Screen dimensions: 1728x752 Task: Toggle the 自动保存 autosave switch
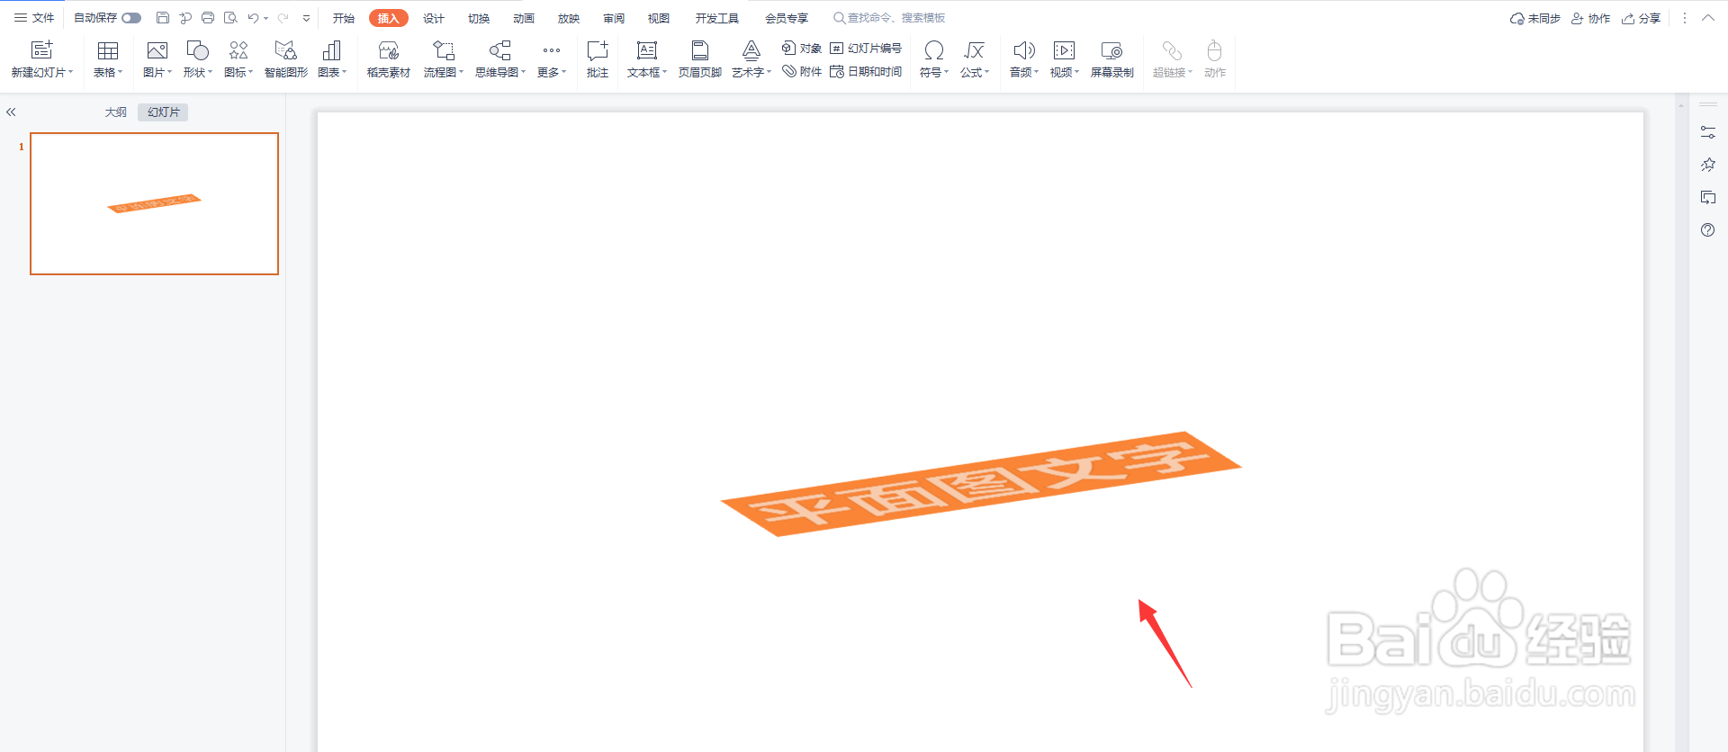pos(131,18)
